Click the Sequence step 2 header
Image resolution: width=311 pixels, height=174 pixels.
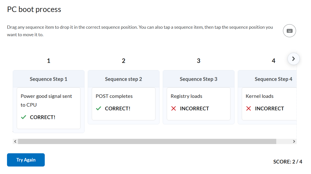(123, 79)
